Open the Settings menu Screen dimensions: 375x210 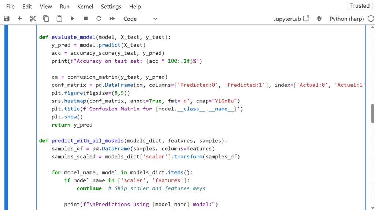click(x=111, y=6)
